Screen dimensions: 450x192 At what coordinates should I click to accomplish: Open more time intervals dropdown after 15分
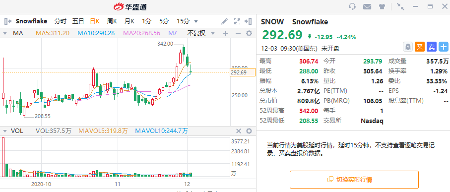tap(196, 21)
